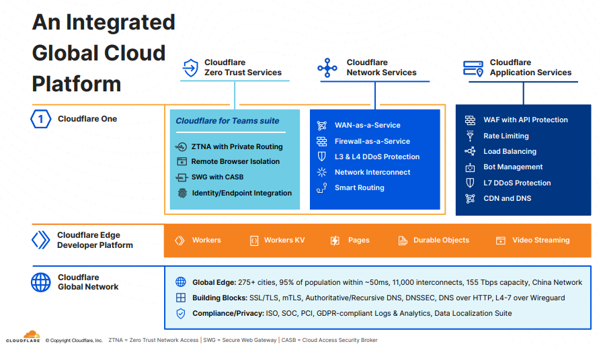This screenshot has width=601, height=348.
Task: Click 'WAN-as-a-Service' text
Action: coord(368,125)
